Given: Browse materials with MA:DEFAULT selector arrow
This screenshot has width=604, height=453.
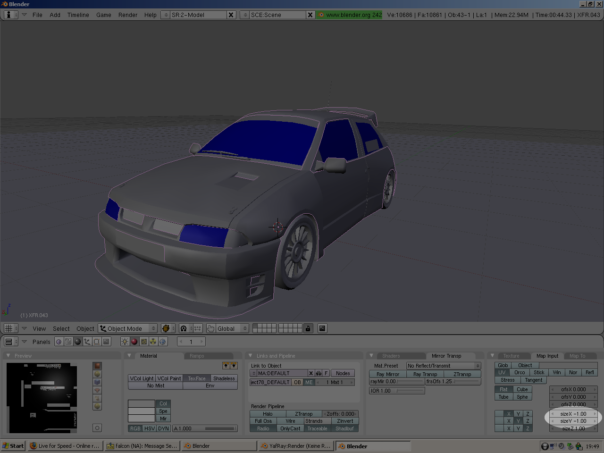Looking at the screenshot, I should click(253, 373).
